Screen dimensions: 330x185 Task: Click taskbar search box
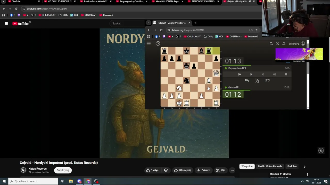(x=33, y=181)
